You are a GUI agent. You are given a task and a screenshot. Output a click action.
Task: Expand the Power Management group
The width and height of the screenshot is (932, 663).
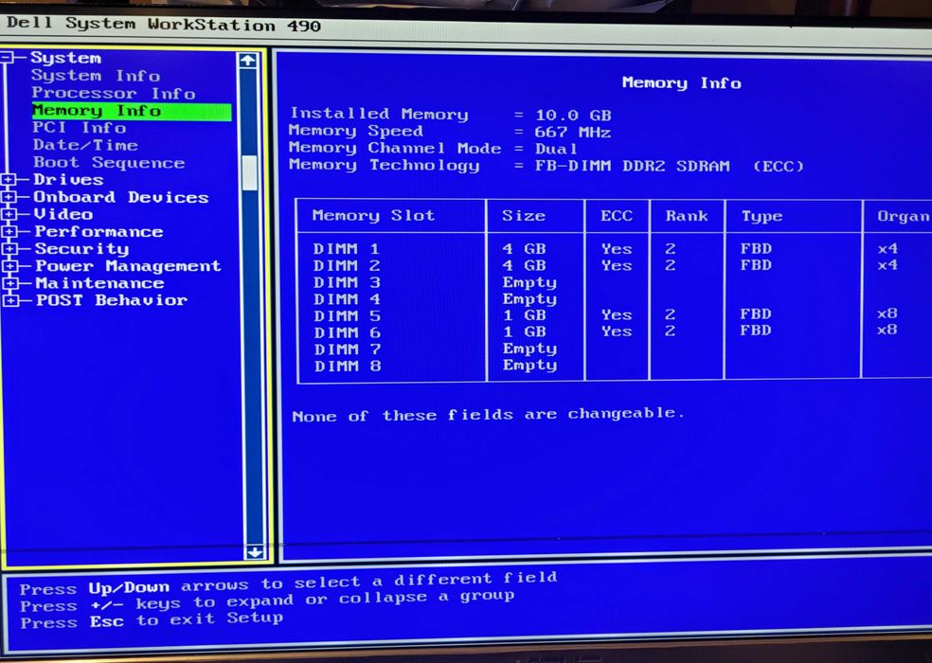tap(9, 266)
